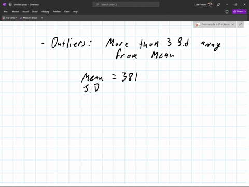Image resolution: width=249 pixels, height=187 pixels.
Task: Click the purple Share button
Action: (238, 11)
